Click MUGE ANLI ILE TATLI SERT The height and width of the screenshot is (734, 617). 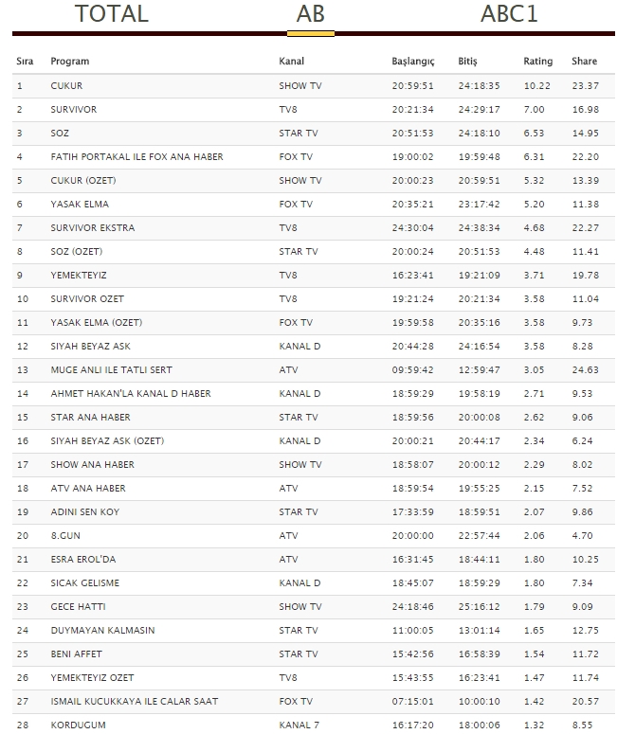pyautogui.click(x=112, y=369)
